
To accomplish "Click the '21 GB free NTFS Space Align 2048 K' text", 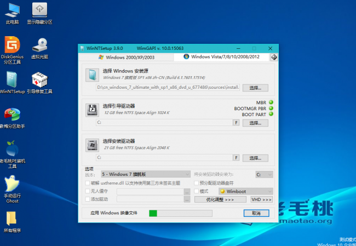I will [x=137, y=147].
